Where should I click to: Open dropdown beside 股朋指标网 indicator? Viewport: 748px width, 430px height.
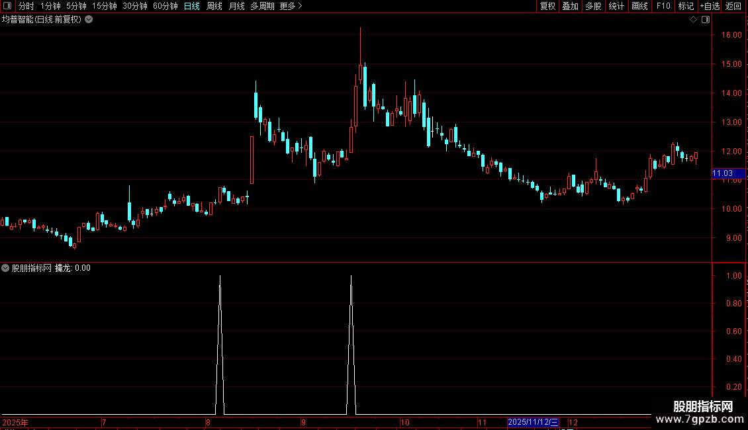(x=5, y=268)
